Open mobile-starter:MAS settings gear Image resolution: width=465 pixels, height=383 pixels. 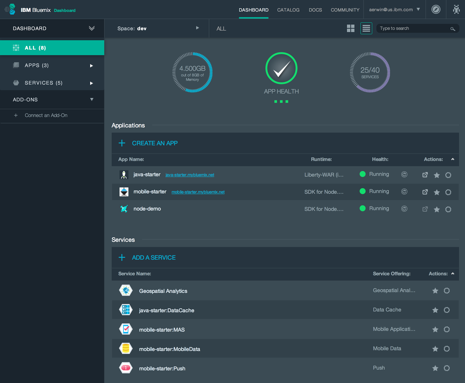447,329
